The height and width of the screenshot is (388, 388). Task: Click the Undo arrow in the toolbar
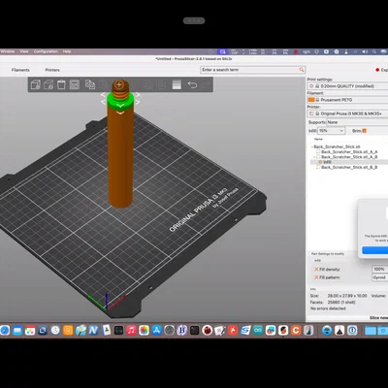[192, 84]
